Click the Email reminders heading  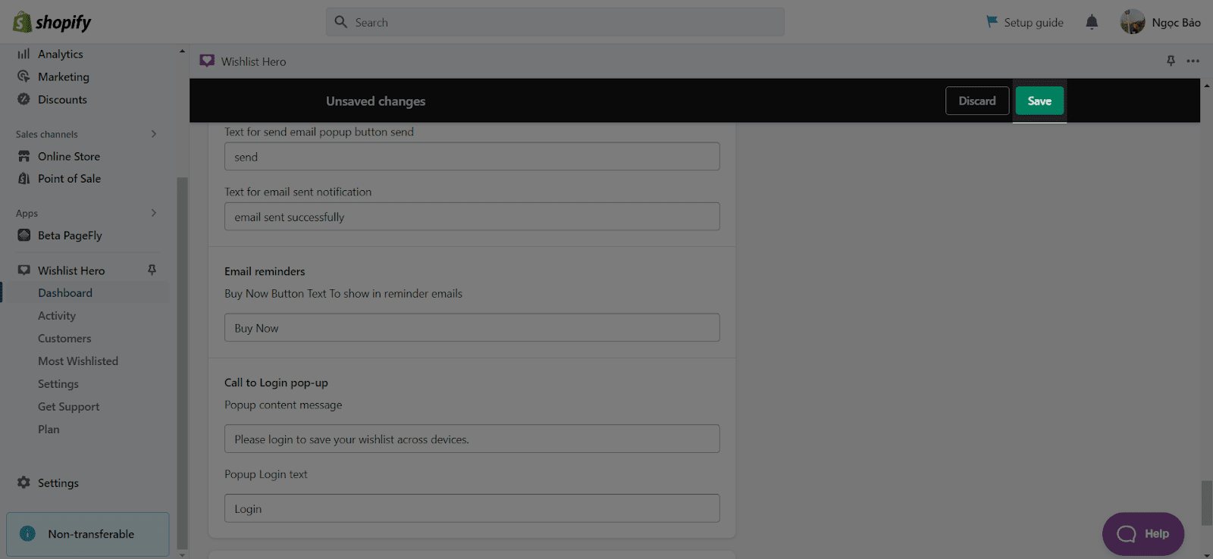coord(265,271)
